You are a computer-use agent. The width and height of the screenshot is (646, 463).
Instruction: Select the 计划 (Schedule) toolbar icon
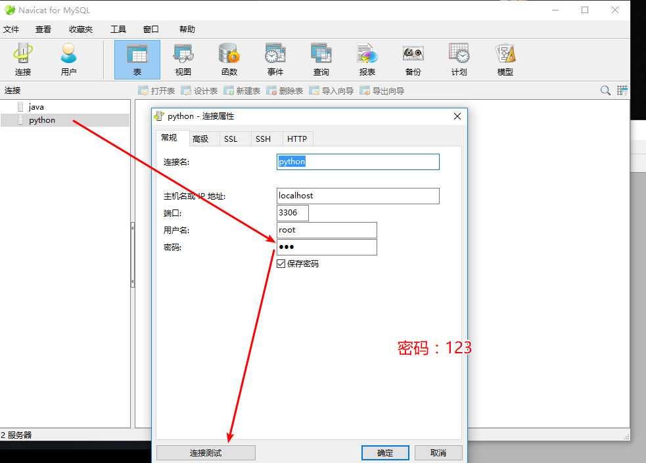tap(459, 60)
